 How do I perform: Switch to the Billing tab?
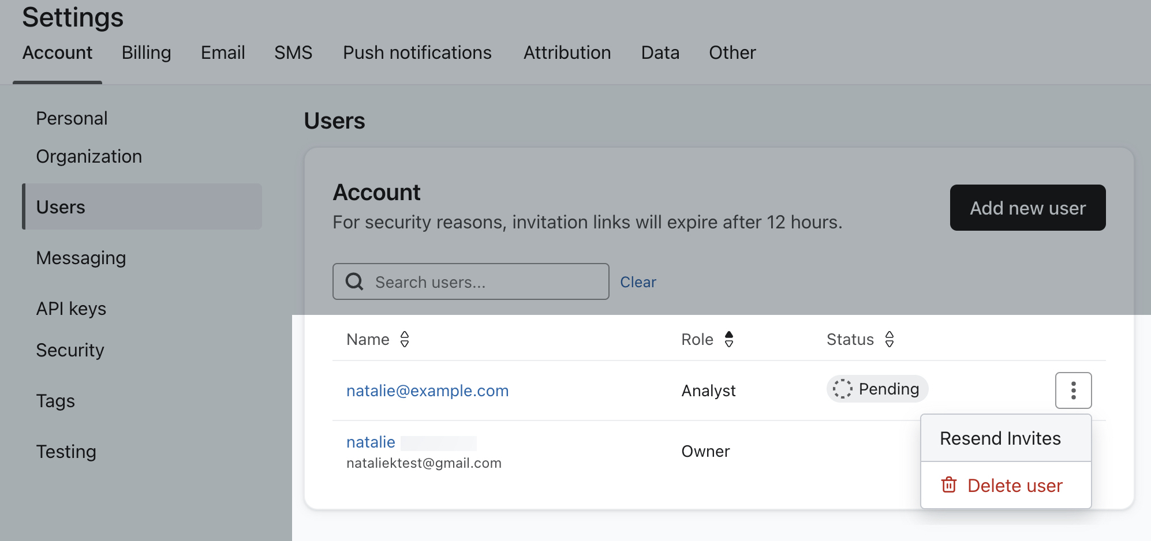click(146, 52)
